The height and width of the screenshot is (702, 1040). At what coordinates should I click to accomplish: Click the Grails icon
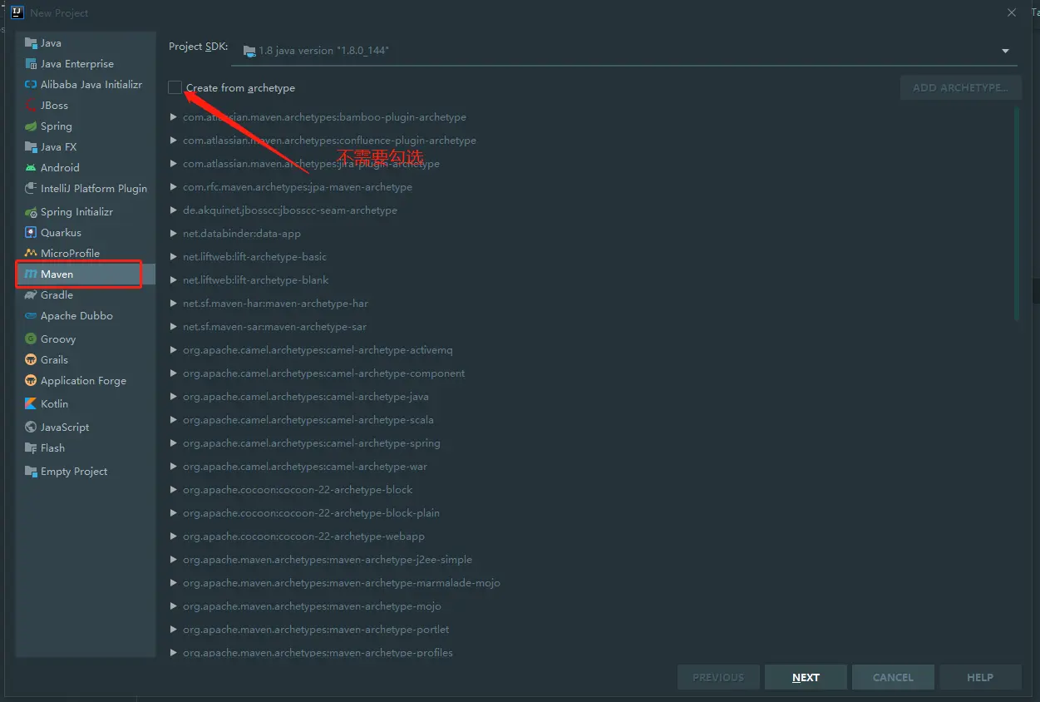31,360
